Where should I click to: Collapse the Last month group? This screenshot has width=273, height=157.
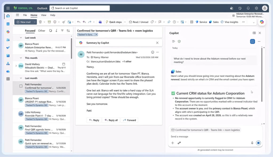tap(21, 78)
